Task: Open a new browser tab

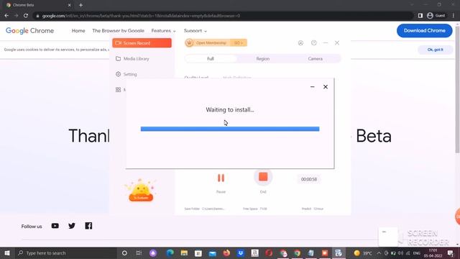Action: [80, 5]
